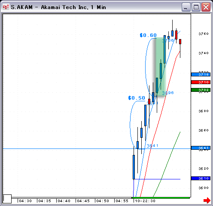Select the green 3702 price marker
This screenshot has height=206, width=213.
[x=201, y=90]
